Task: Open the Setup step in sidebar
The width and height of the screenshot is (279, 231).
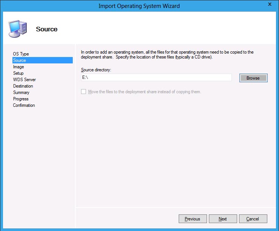Action: pos(18,73)
